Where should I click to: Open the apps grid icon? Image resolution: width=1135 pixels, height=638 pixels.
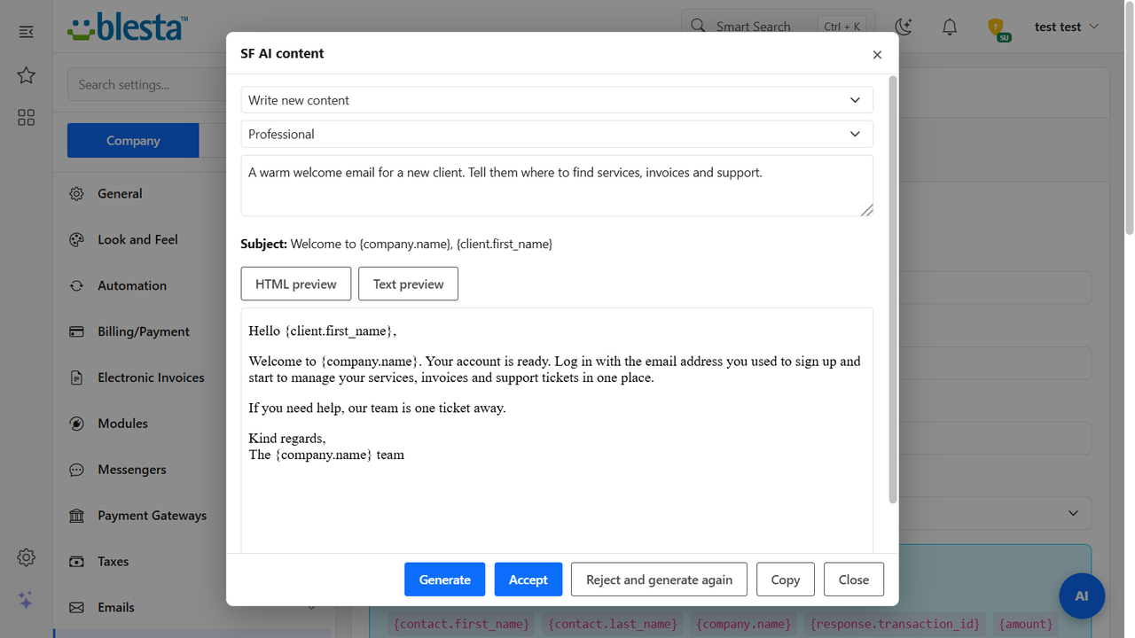pos(27,118)
